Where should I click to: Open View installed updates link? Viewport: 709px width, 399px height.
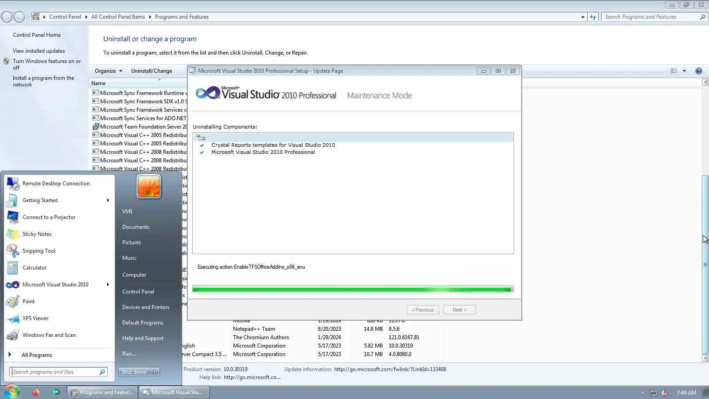[39, 51]
